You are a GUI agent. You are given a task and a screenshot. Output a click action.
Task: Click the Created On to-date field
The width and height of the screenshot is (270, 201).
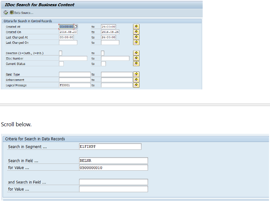pos(110,32)
